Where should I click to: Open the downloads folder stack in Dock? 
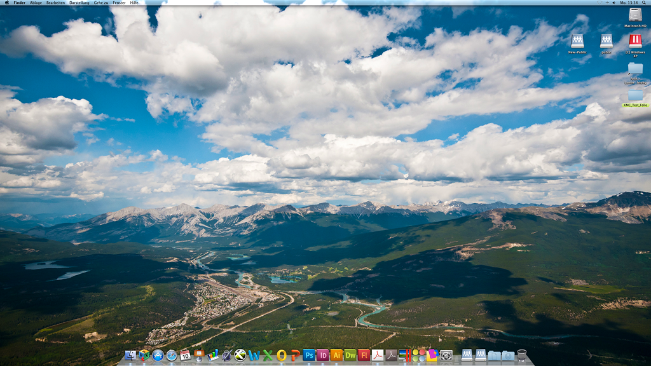508,355
